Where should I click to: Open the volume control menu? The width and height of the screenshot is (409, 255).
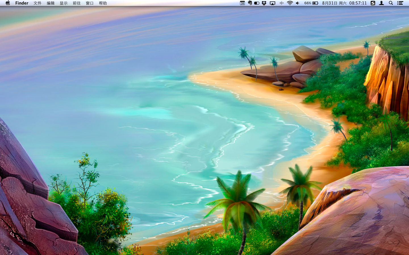(298, 3)
